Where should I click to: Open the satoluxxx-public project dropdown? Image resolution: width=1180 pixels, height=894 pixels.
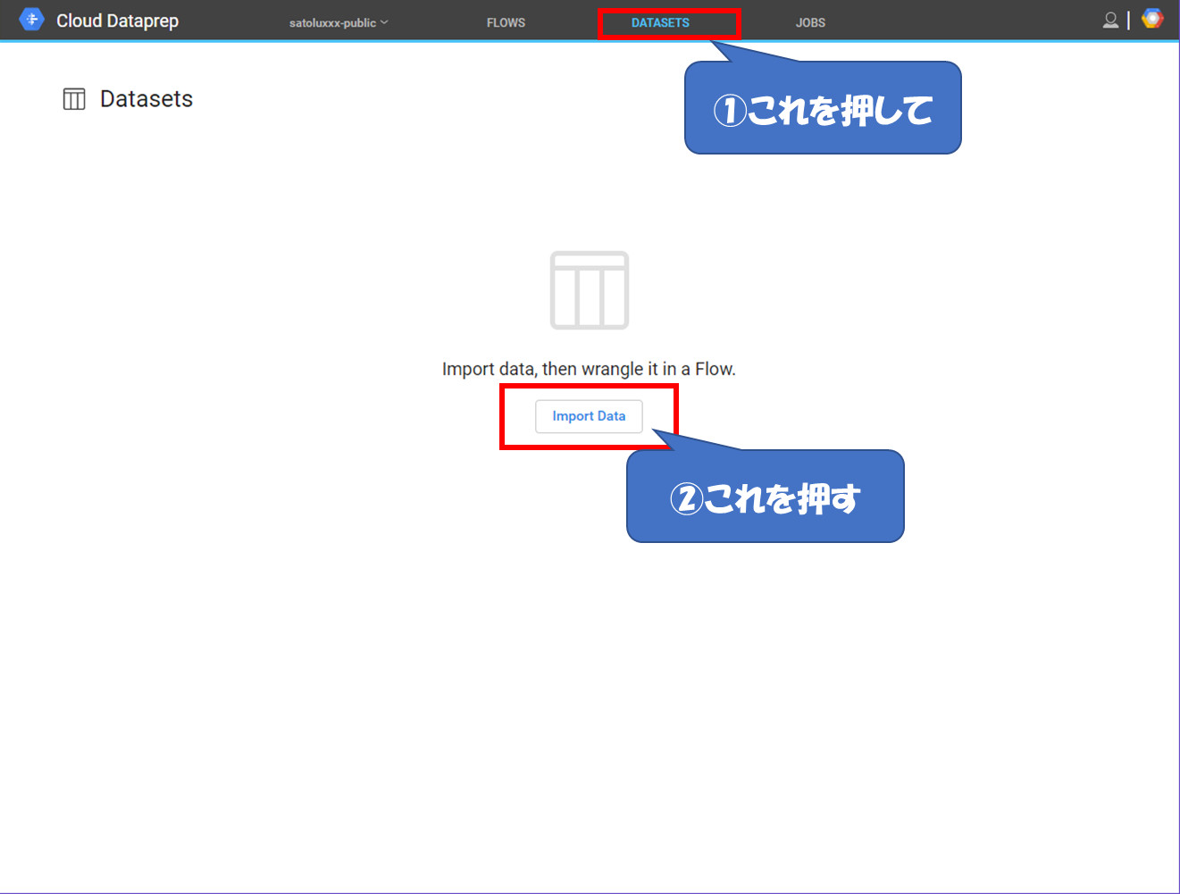[x=332, y=22]
